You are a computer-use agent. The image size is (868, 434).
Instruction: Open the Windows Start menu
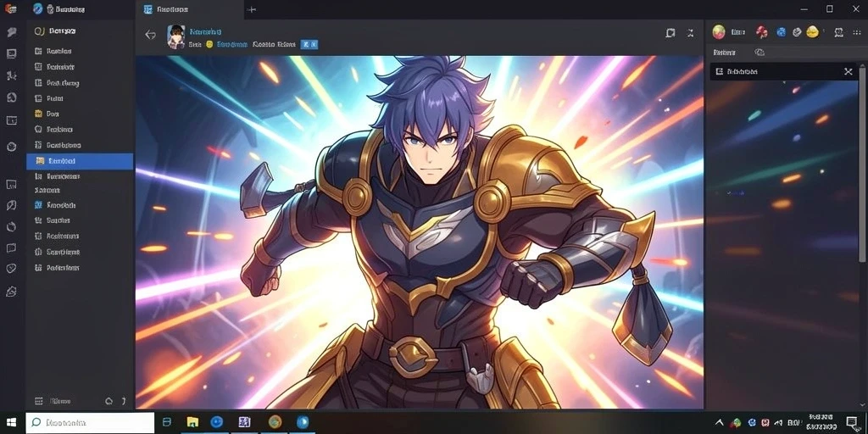pyautogui.click(x=12, y=422)
